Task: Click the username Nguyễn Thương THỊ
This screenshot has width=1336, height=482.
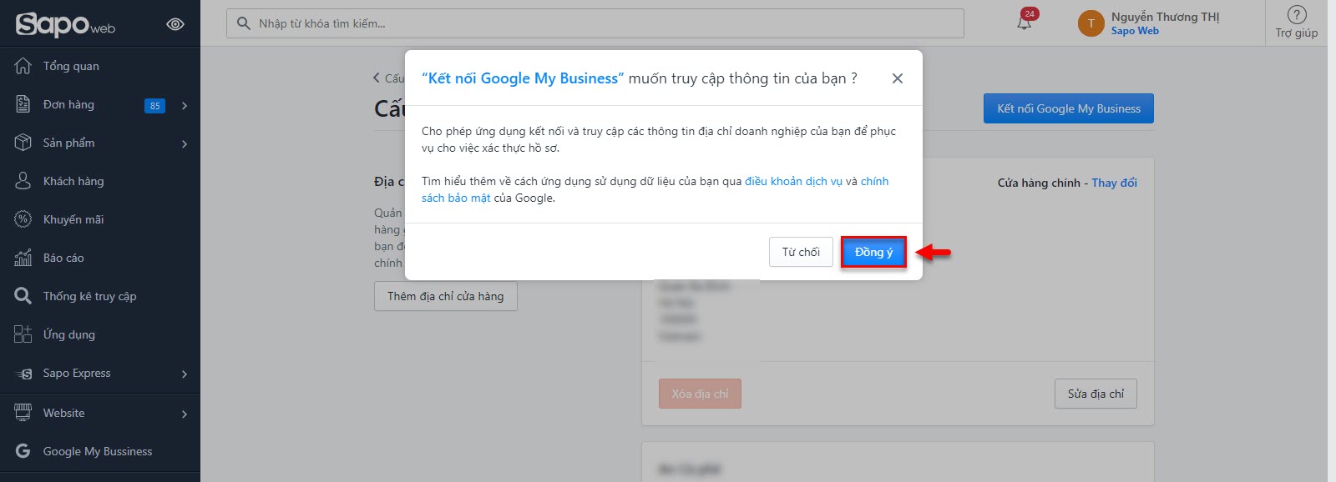Action: (1166, 17)
